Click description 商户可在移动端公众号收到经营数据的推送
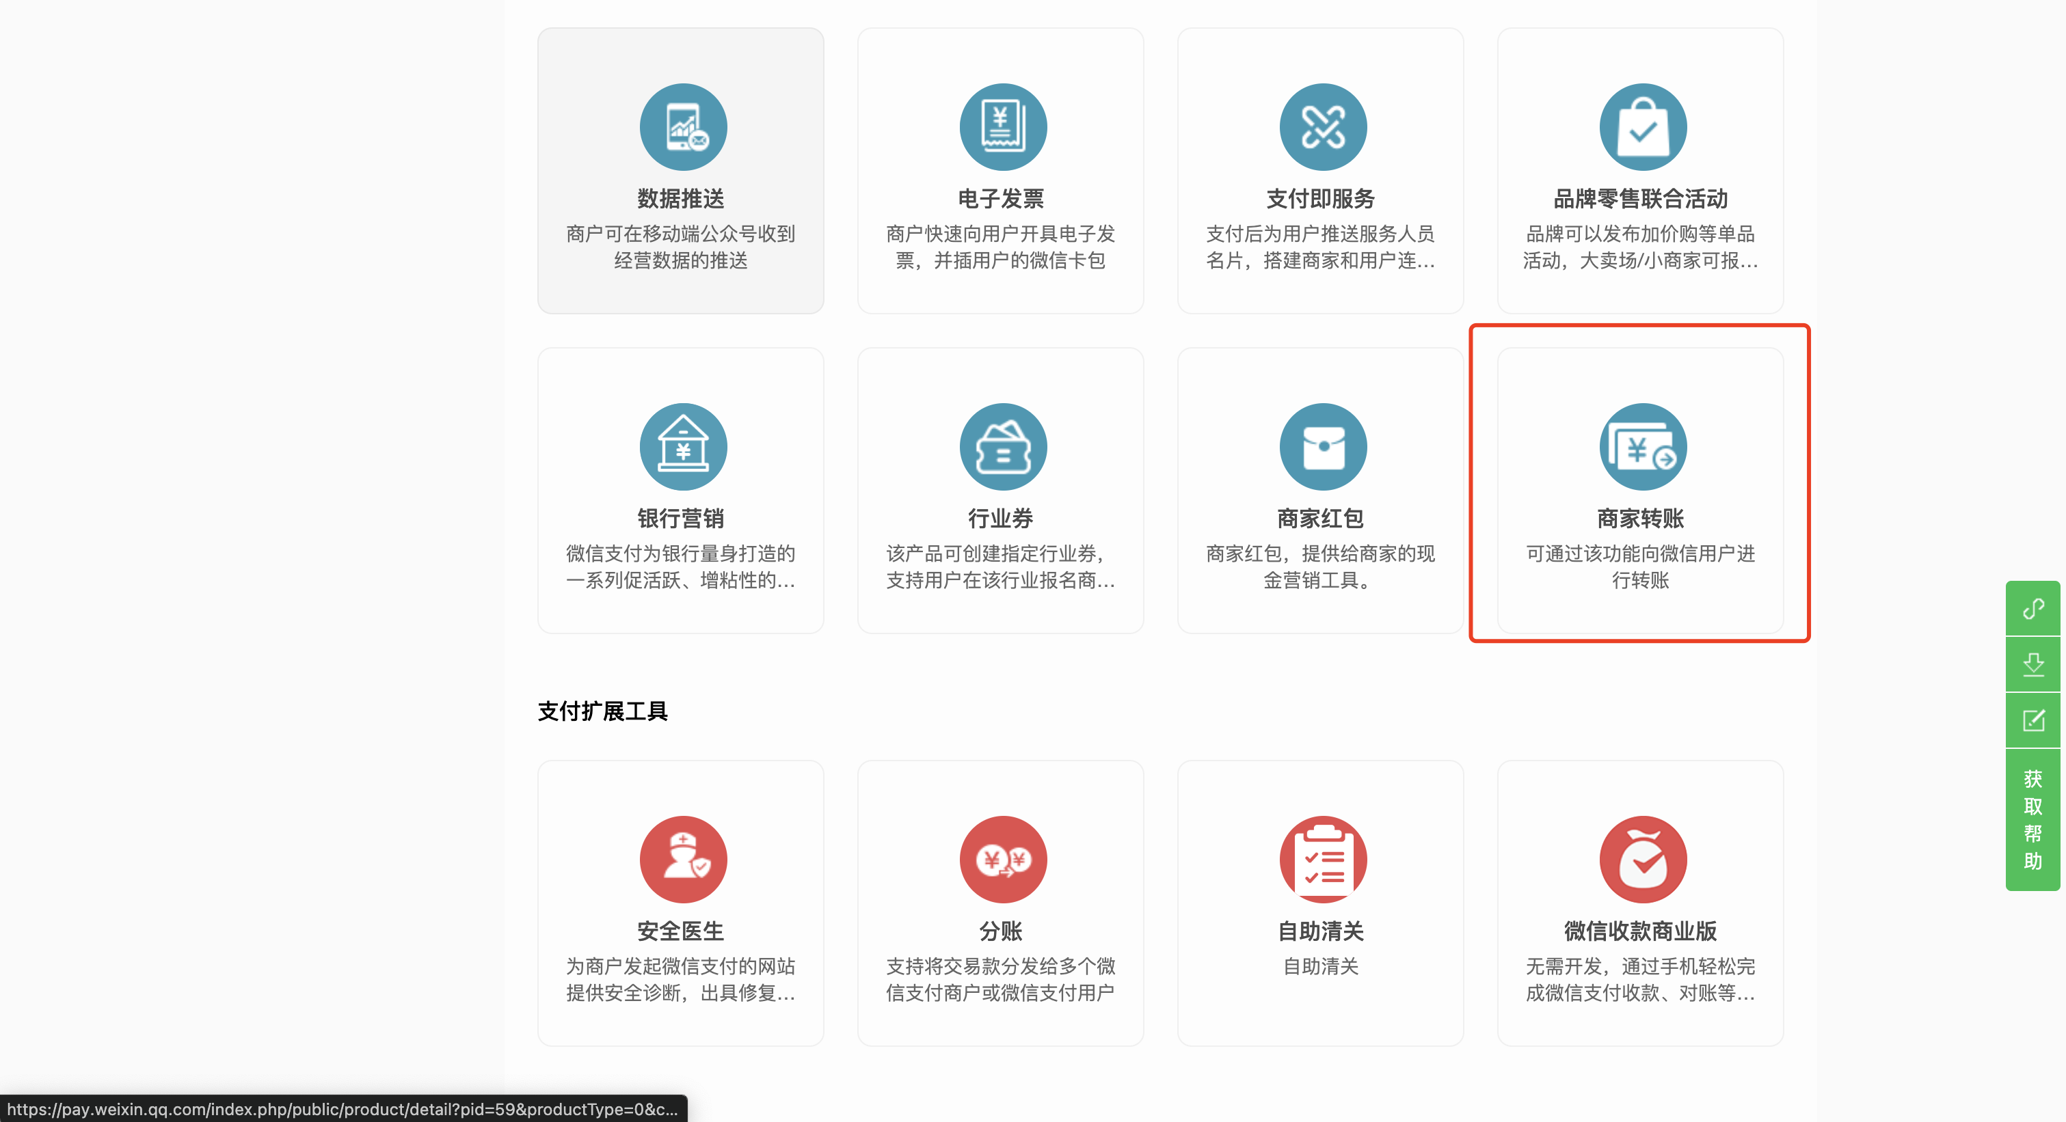The image size is (2066, 1122). tap(680, 247)
